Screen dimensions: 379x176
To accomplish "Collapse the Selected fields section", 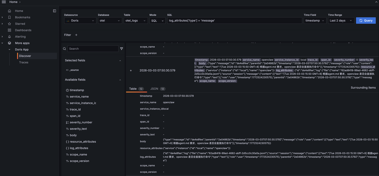I will pos(120,60).
